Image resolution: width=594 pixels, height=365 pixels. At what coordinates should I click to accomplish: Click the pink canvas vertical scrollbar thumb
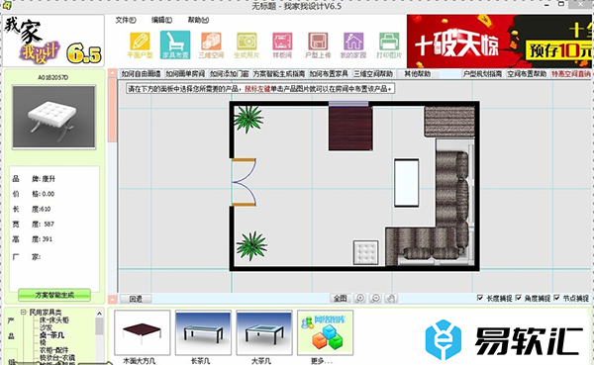pyautogui.click(x=112, y=110)
